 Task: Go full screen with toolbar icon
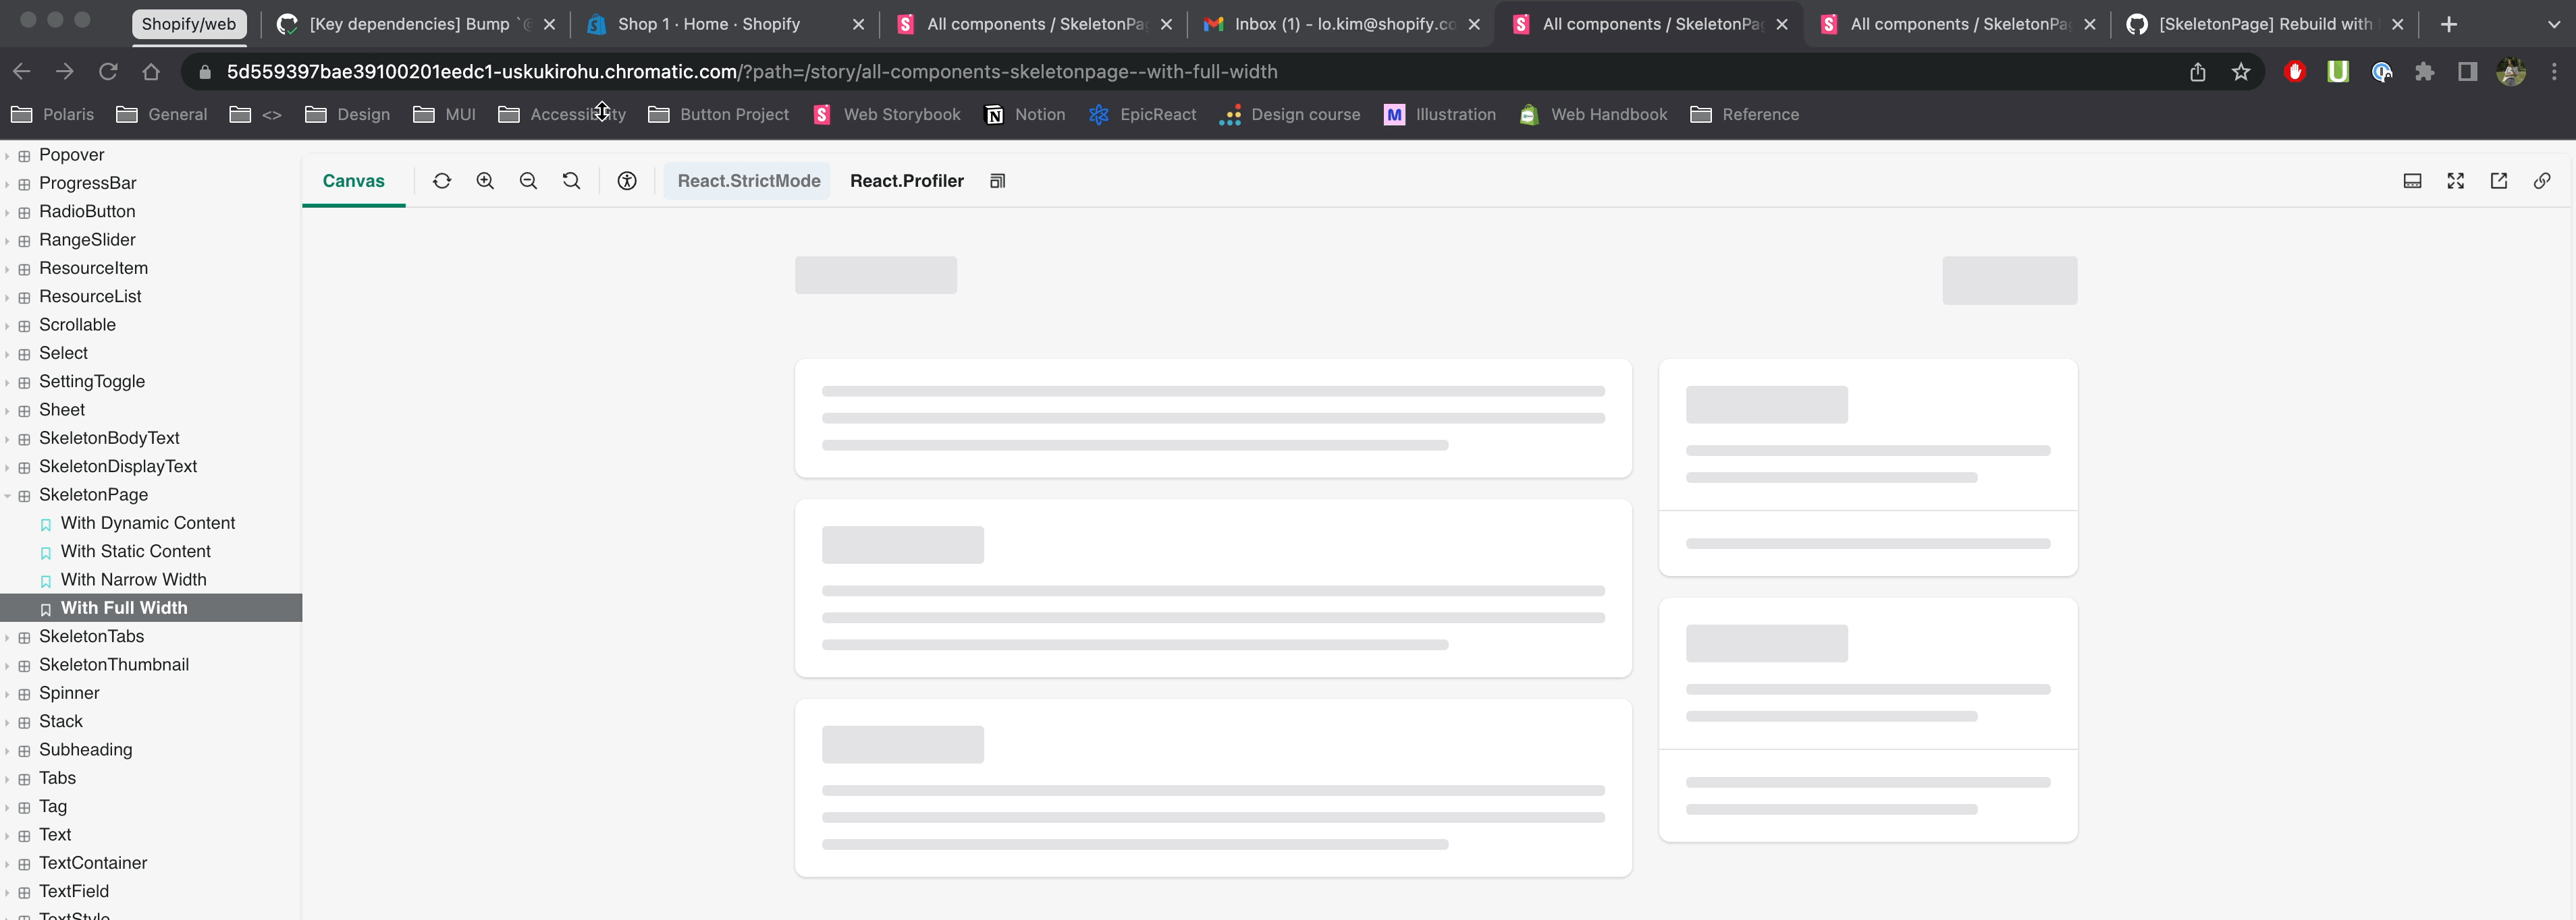tap(2455, 181)
